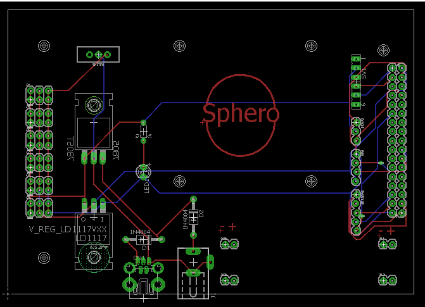
Task: Click the top pad of diode D2
Action: tap(193, 199)
